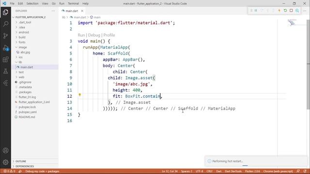Click the Run code lens above main
This screenshot has width=310, height=174.
point(81,35)
